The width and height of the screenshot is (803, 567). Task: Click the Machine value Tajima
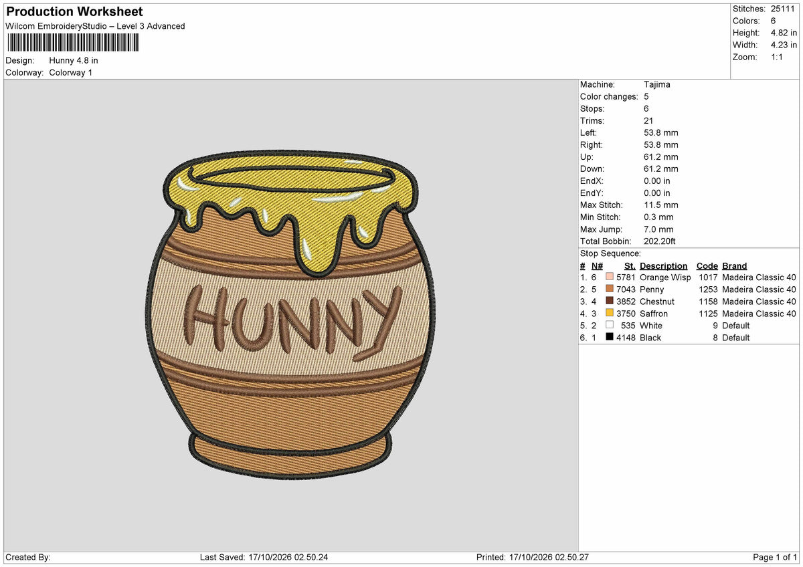[x=657, y=84]
